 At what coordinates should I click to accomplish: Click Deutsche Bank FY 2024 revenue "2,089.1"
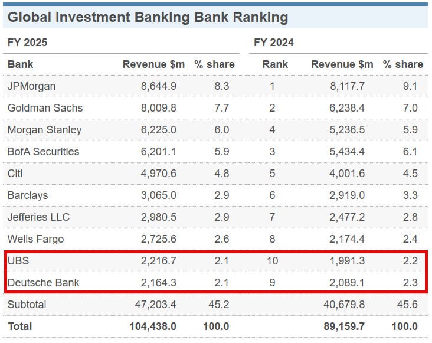[347, 282]
